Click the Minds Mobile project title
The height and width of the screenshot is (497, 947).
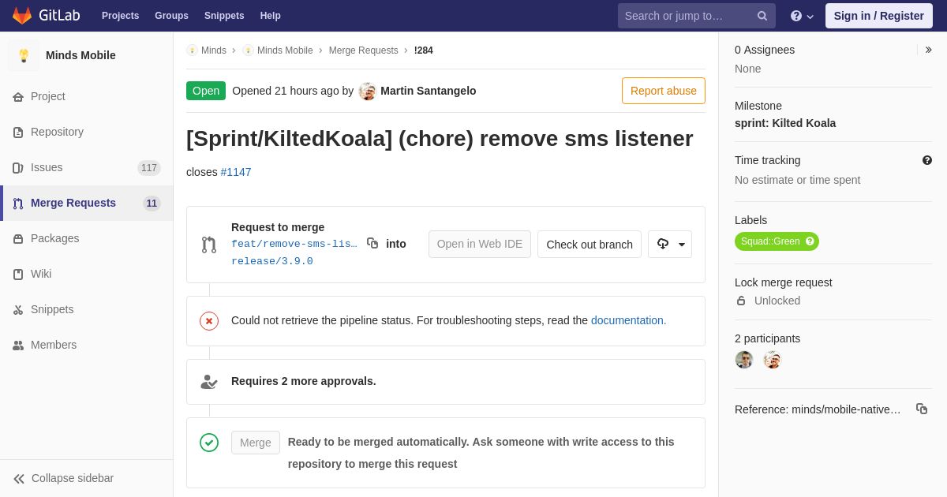[80, 55]
